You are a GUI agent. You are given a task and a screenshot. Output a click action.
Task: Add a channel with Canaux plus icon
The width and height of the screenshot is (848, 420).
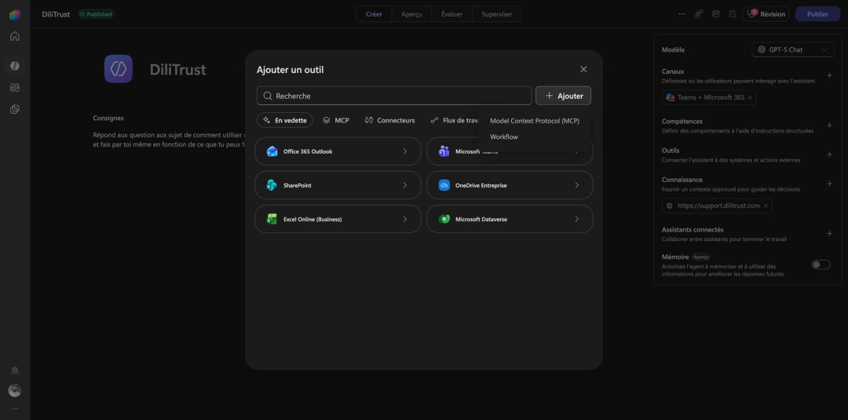(x=830, y=76)
